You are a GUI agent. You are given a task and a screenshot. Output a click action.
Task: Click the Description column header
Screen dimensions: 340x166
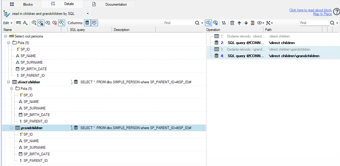point(134,30)
